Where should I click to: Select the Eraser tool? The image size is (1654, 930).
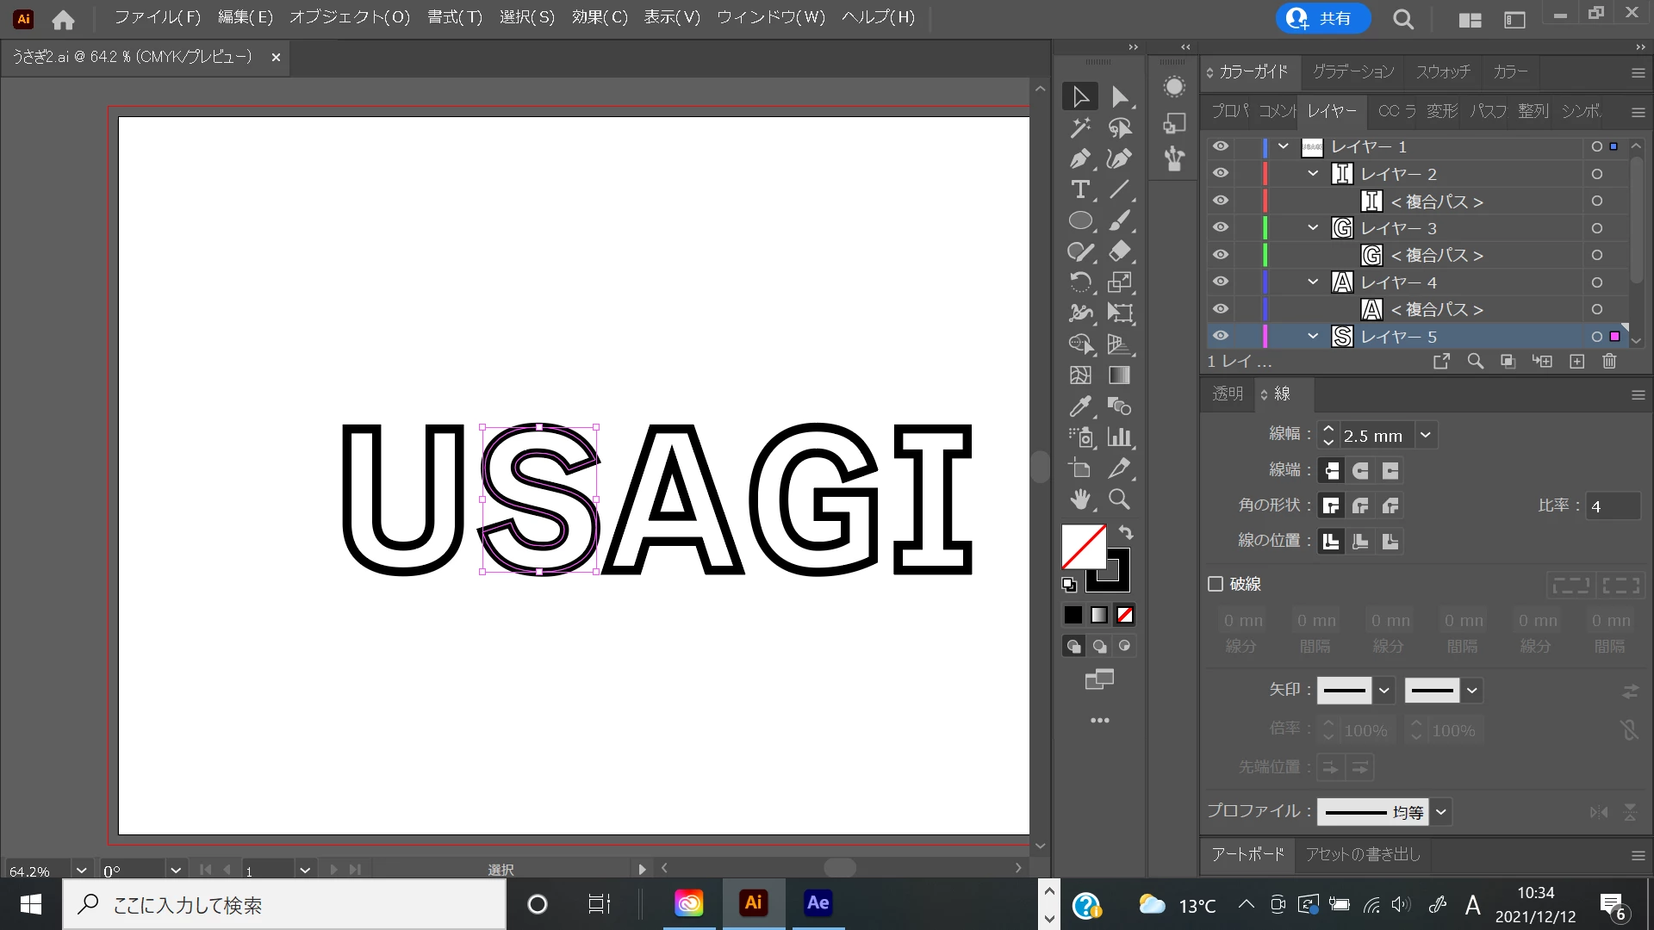tap(1118, 251)
